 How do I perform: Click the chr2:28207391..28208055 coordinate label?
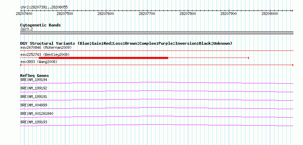click(x=44, y=7)
